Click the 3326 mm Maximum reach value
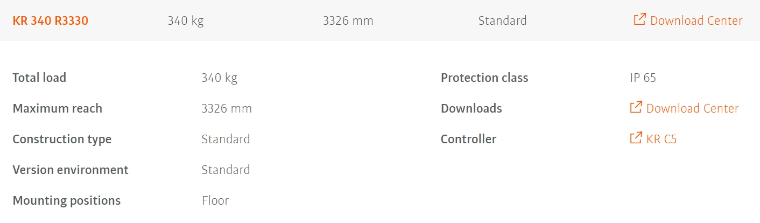 (226, 108)
